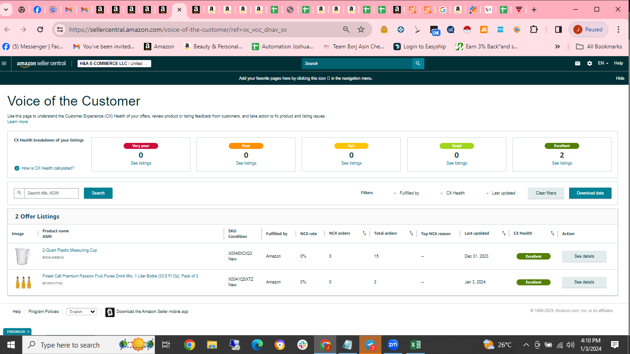Click the Seller Central top search box

tap(357, 64)
